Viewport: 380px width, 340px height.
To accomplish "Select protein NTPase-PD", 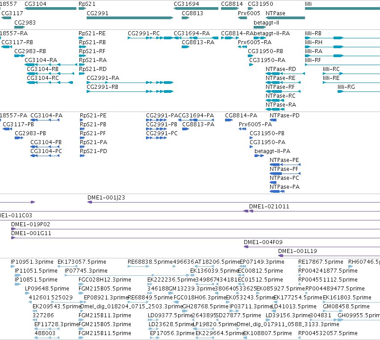I will point(273,120).
